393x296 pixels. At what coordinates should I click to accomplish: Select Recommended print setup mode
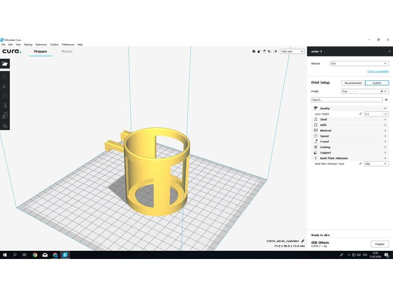coord(353,83)
